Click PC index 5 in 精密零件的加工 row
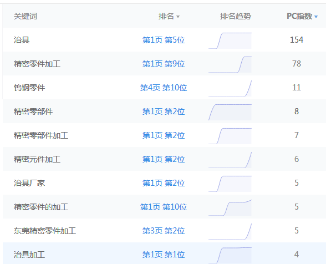The width and height of the screenshot is (326, 264). 297,207
